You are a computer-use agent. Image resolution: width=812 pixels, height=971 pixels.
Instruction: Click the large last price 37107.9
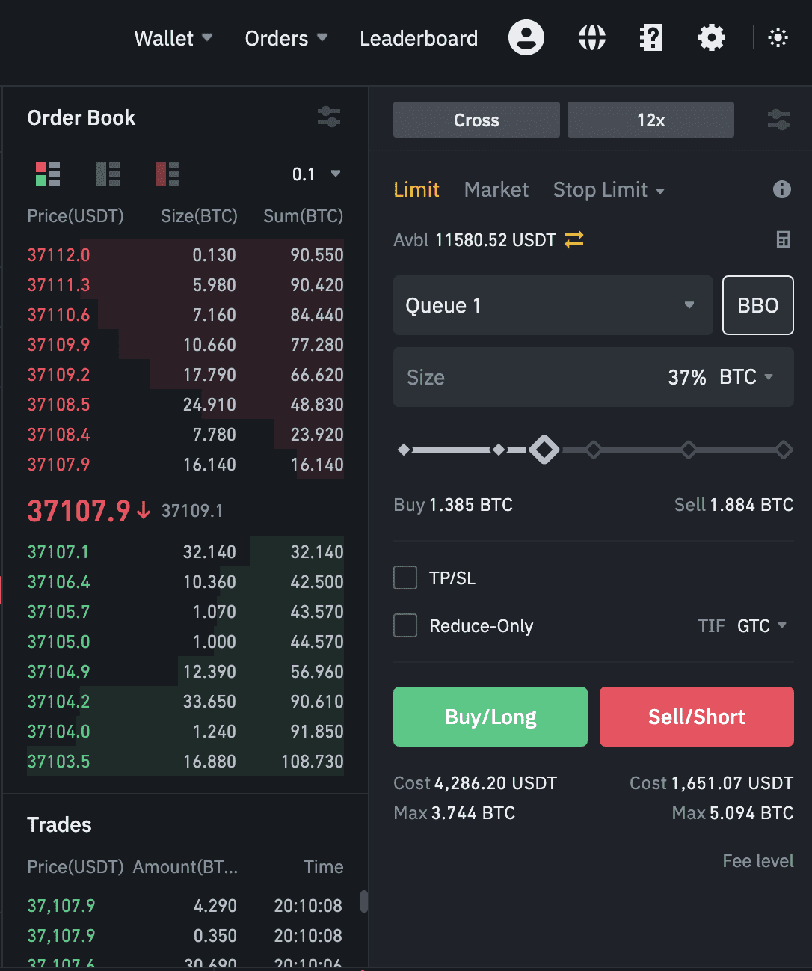[x=79, y=512]
